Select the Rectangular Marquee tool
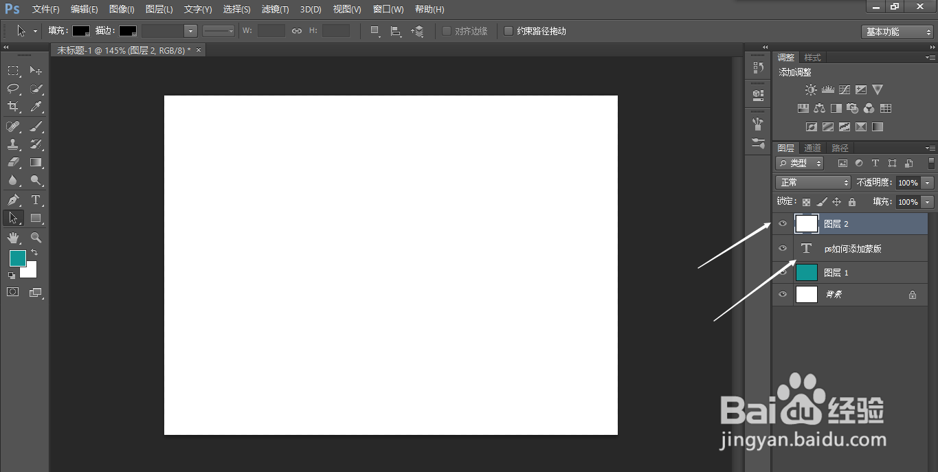Screen dimensions: 938x472 click(x=13, y=70)
